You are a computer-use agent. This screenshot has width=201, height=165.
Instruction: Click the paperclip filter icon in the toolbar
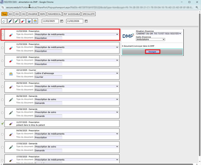4,21
